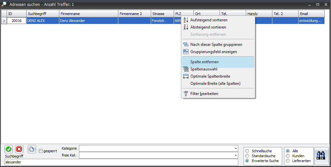
Task: Click the descending sort Z-A icon
Action: (186, 28)
